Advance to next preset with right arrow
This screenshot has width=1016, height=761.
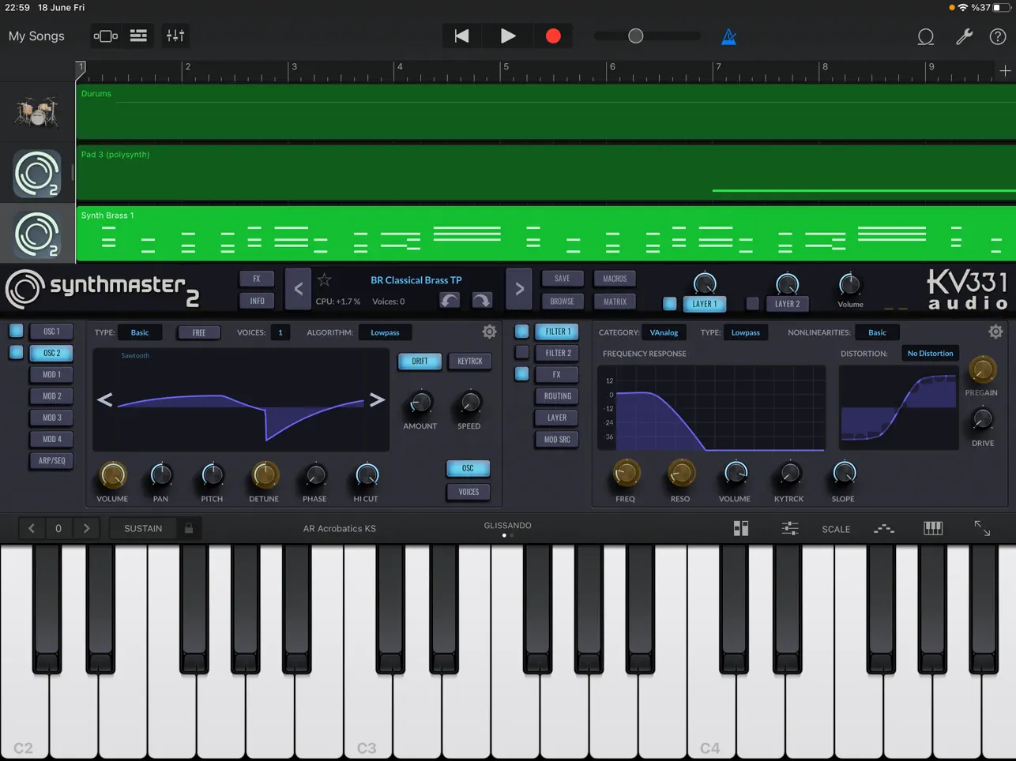(x=518, y=289)
